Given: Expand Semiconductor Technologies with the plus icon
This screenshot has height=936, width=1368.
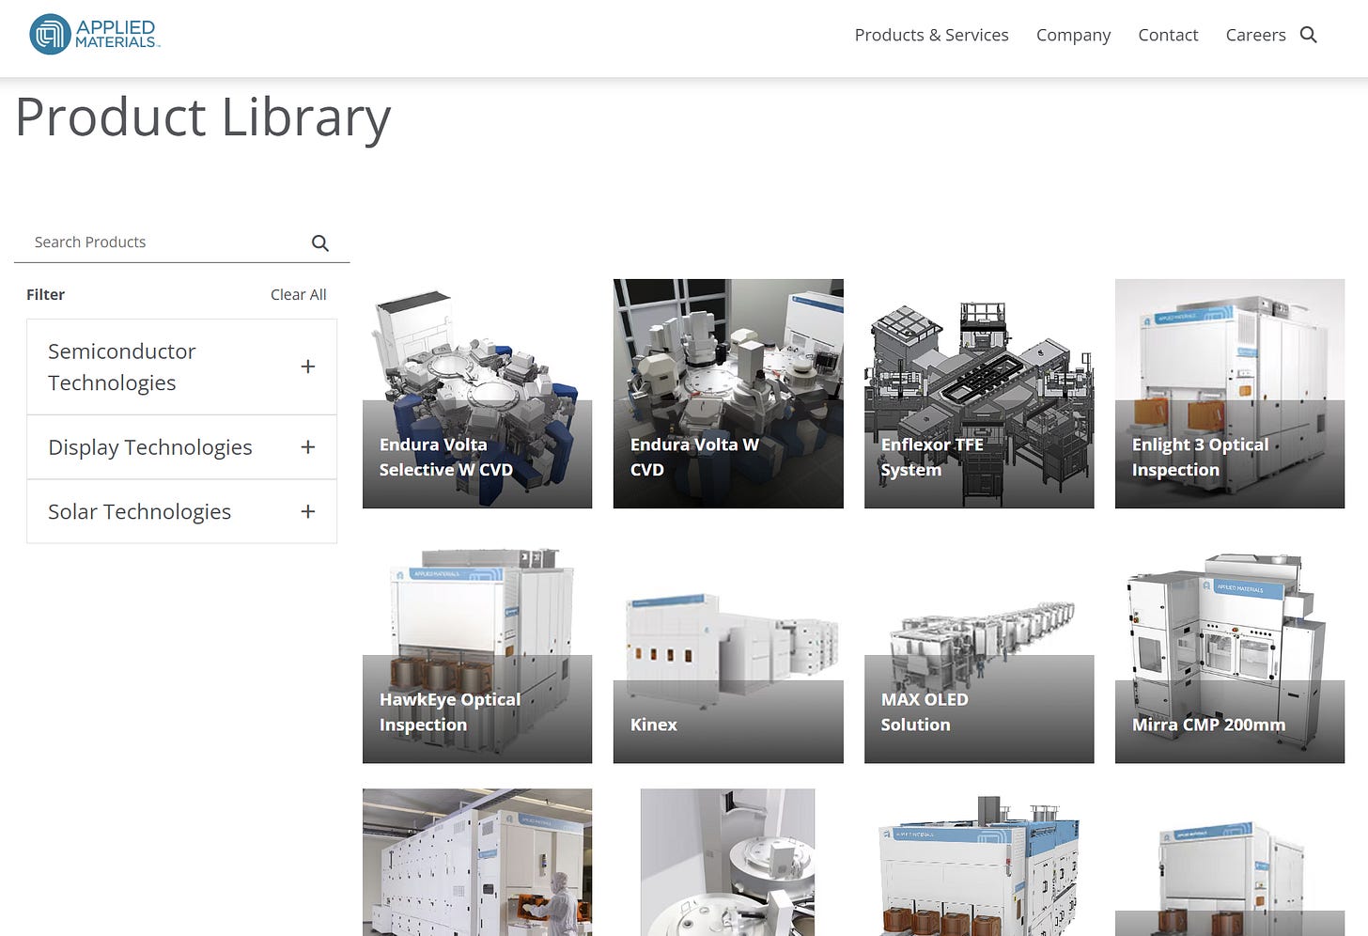Looking at the screenshot, I should pyautogui.click(x=307, y=367).
